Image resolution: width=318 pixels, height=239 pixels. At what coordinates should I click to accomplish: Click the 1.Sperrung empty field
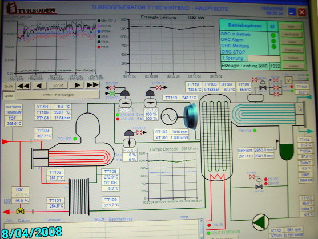tap(263, 58)
